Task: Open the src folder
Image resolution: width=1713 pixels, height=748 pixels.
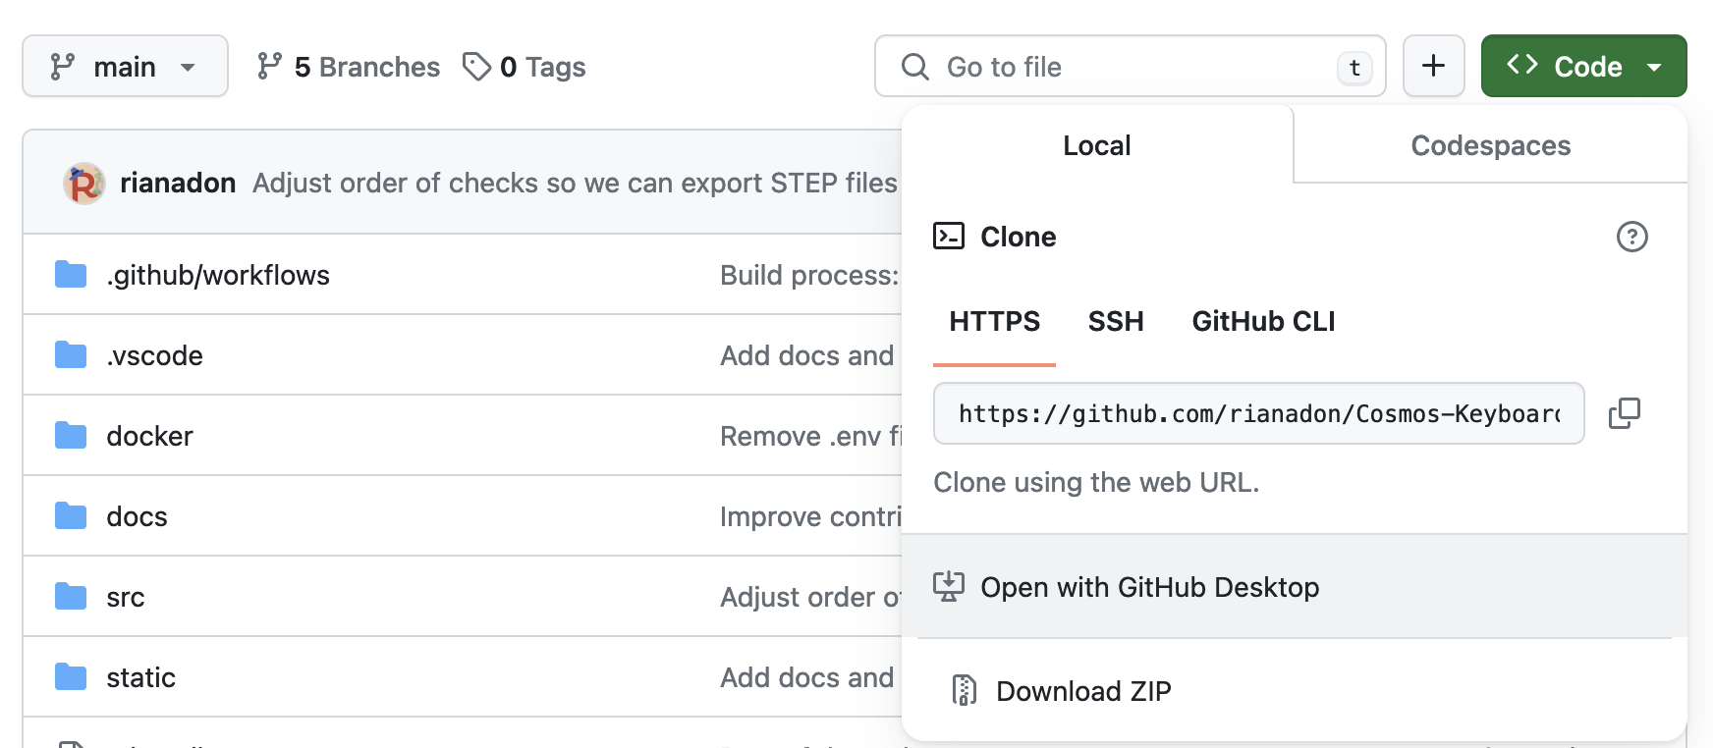Action: [126, 597]
